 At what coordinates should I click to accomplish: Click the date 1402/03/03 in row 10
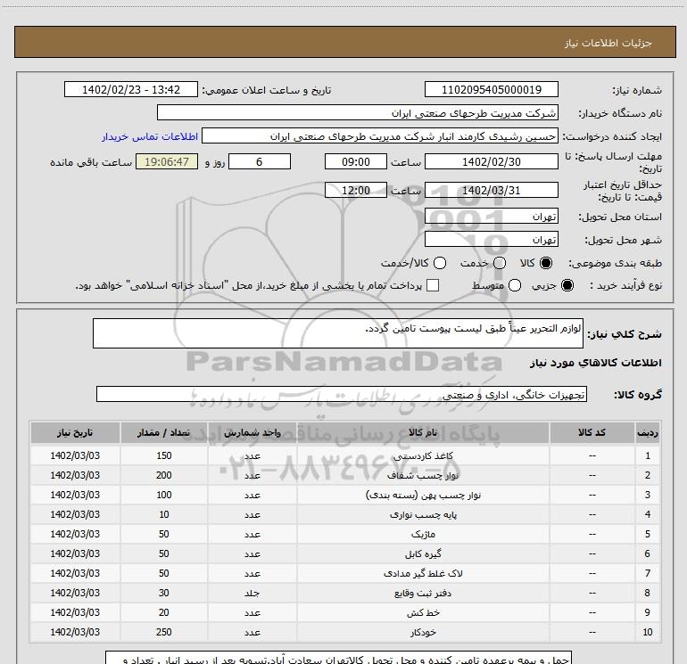(x=75, y=632)
